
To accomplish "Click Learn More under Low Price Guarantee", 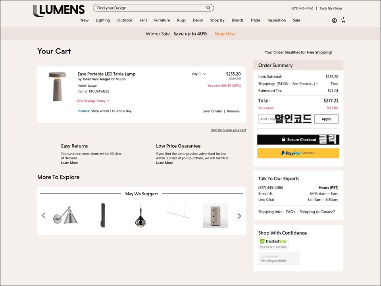I will coord(164,163).
